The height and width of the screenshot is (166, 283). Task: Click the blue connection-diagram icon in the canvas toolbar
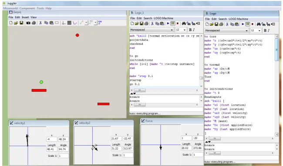tap(100, 23)
